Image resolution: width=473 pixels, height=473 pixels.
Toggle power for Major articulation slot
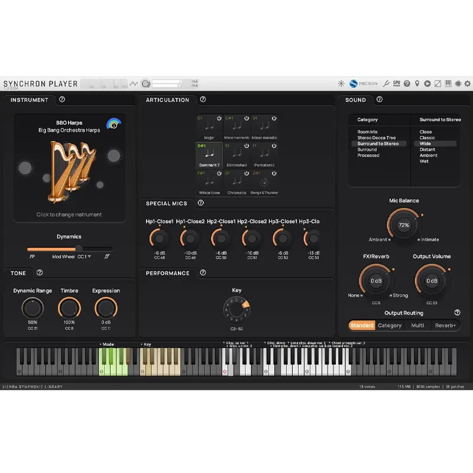pos(219,118)
